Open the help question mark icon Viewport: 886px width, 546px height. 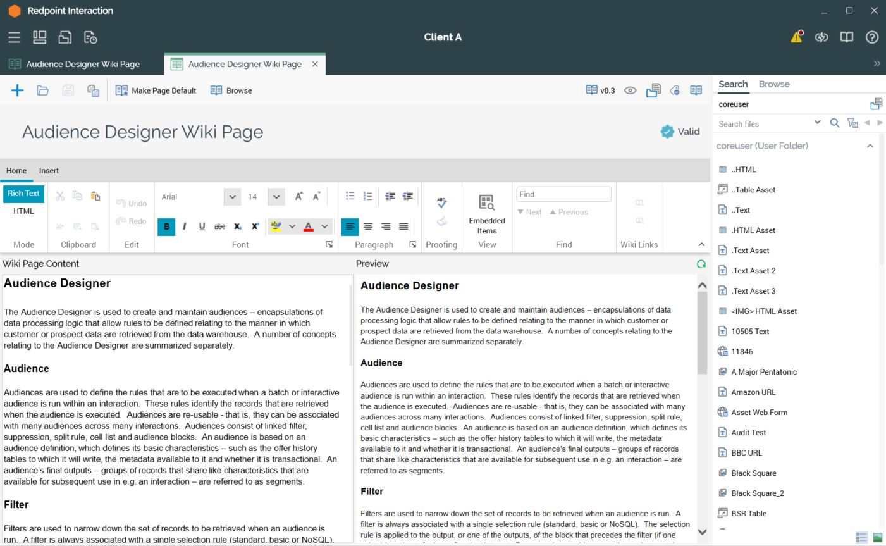871,37
